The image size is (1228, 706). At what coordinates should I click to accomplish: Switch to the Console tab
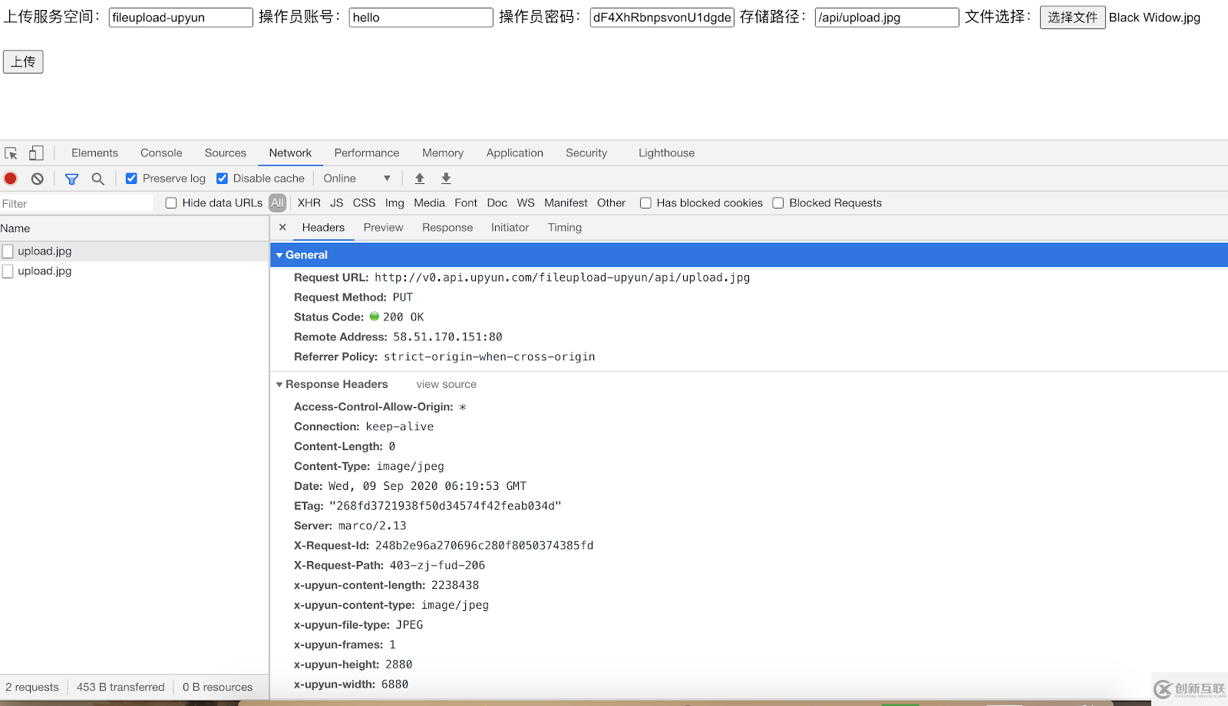[161, 153]
